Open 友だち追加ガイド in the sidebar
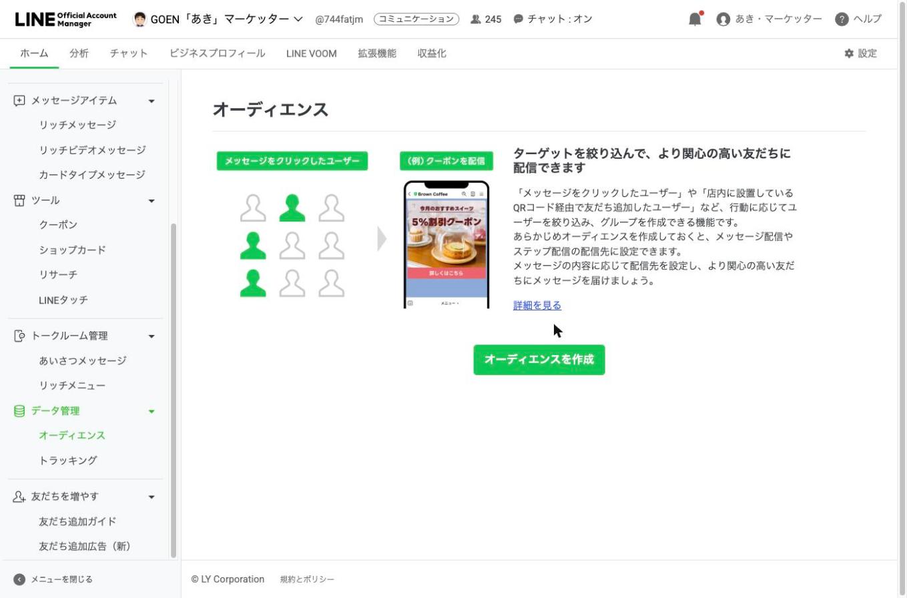 tap(77, 522)
